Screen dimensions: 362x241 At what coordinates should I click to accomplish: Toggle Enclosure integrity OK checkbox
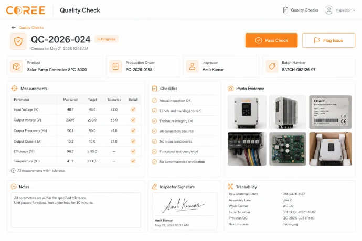pos(154,121)
